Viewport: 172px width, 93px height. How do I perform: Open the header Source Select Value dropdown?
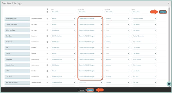[x=63, y=12]
